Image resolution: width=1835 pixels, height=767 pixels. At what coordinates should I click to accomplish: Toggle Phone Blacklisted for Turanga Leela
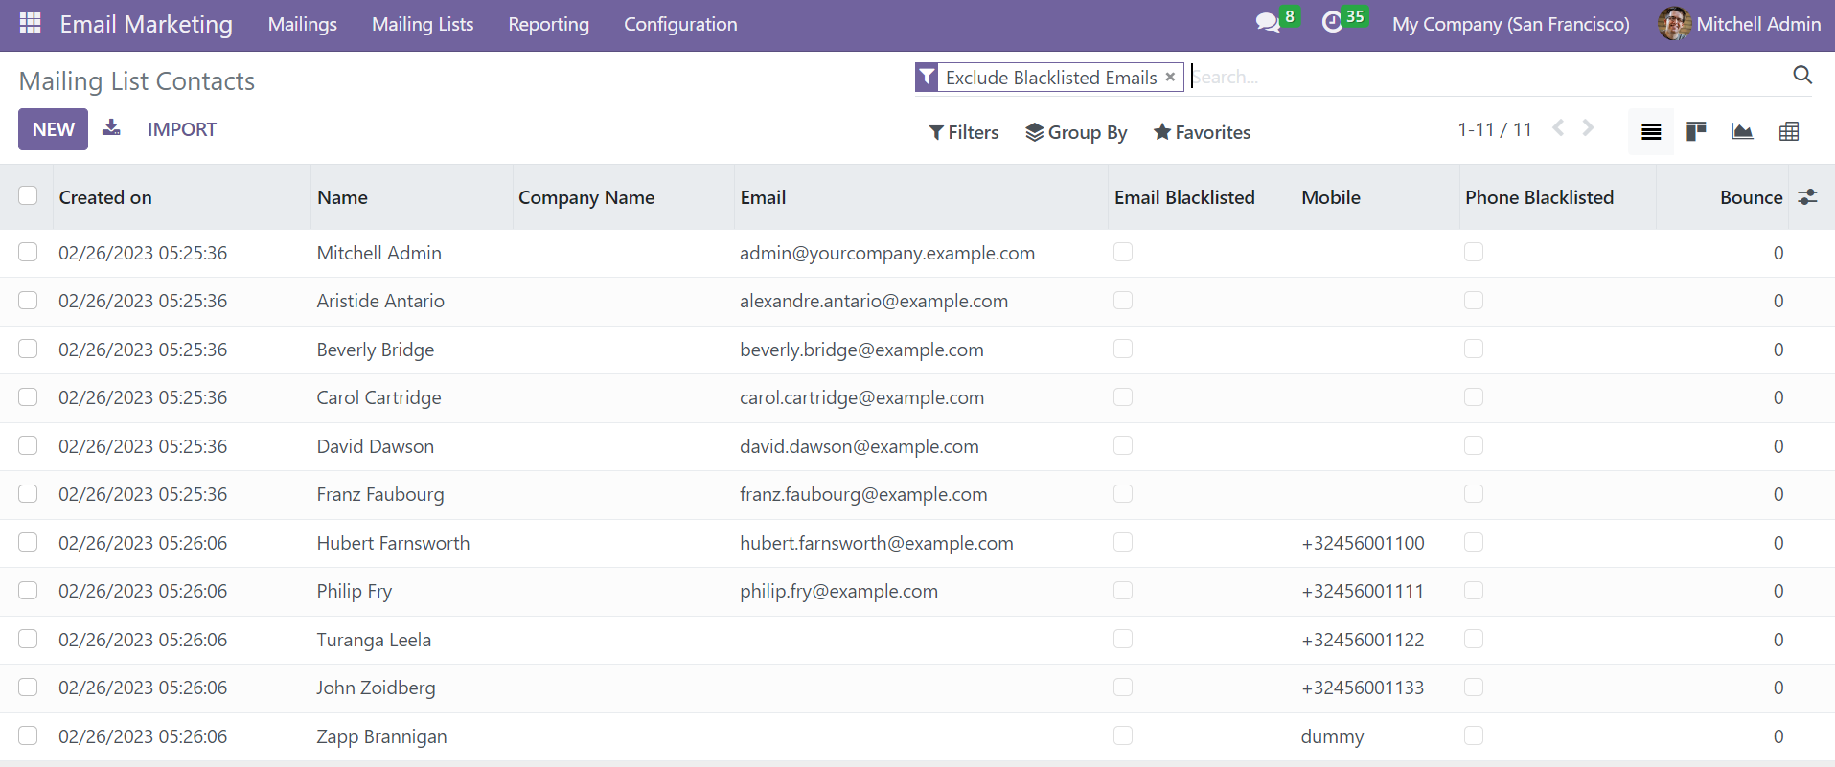(x=1474, y=639)
